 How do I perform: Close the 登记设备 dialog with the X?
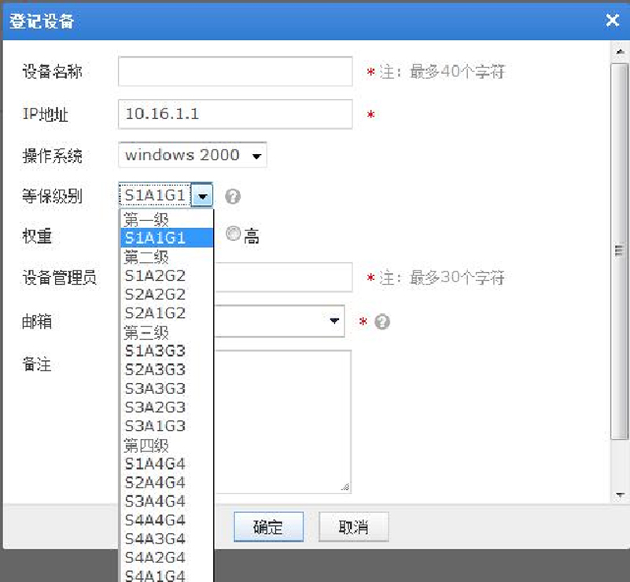(x=613, y=20)
